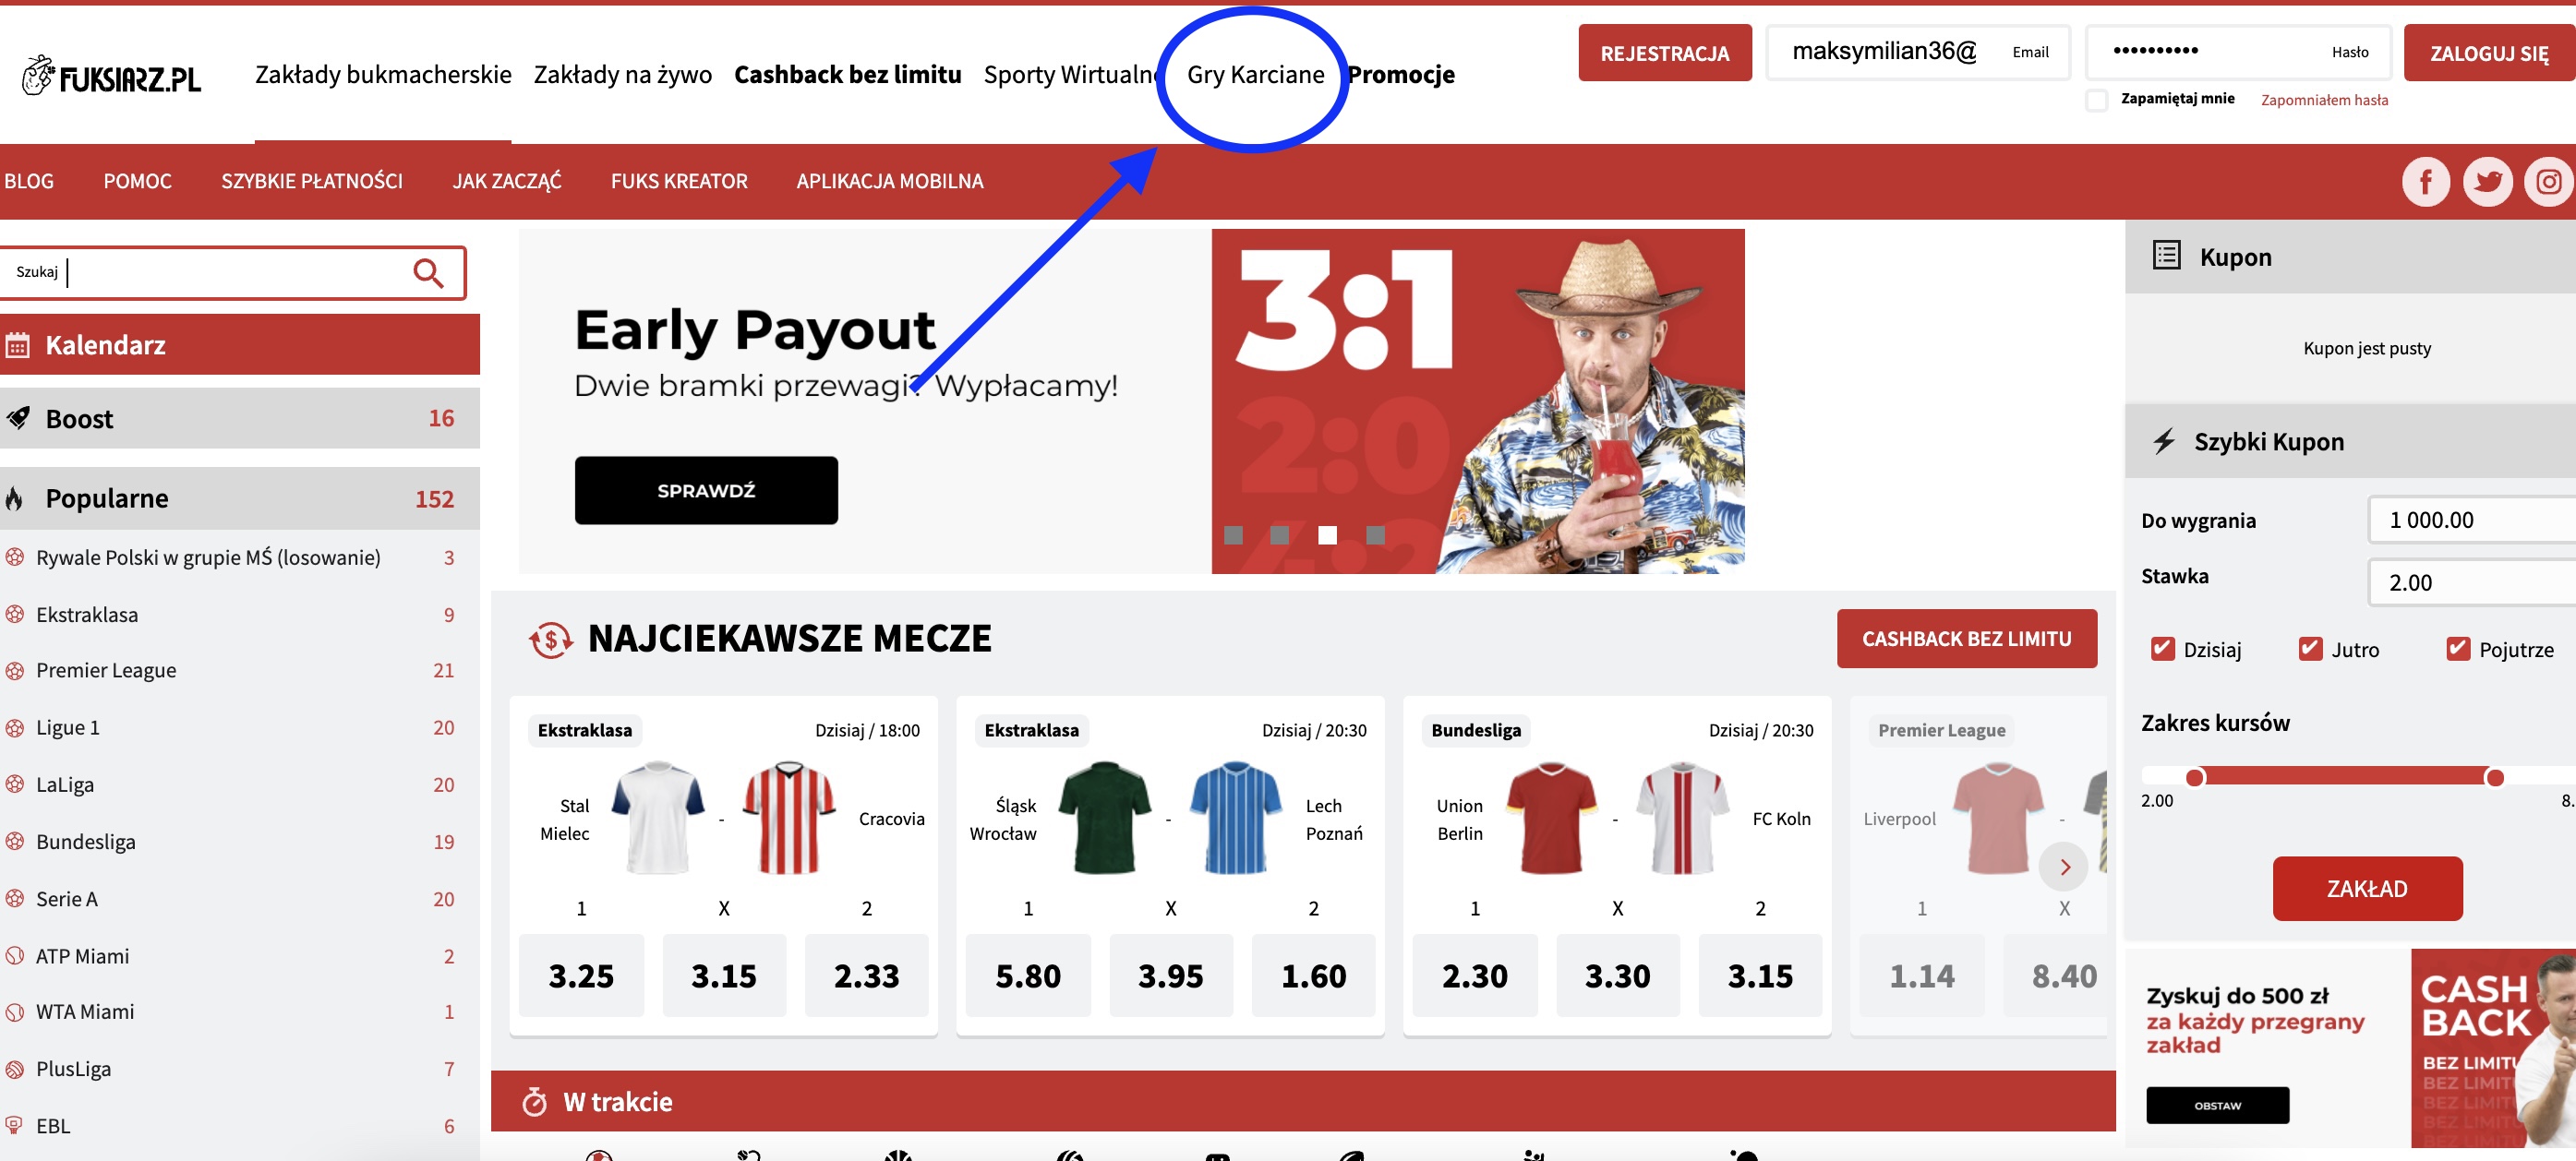
Task: Click the Boost rocket icon
Action: point(18,418)
